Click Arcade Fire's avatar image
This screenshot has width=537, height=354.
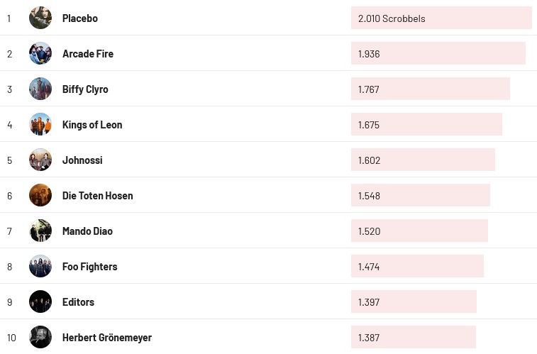[x=40, y=53]
